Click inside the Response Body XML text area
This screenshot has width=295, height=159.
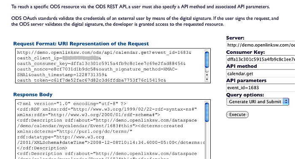click(110, 130)
